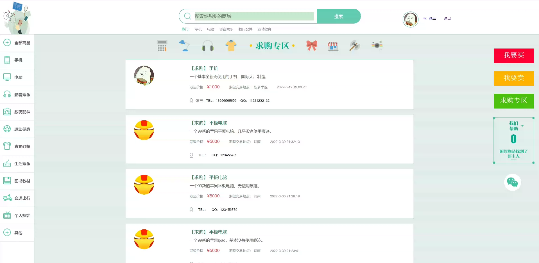The height and width of the screenshot is (263, 539).
Task: Open the green 求购专区 button
Action: (x=513, y=101)
